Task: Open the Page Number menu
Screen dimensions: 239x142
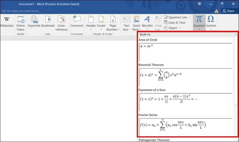Action: 113,23
